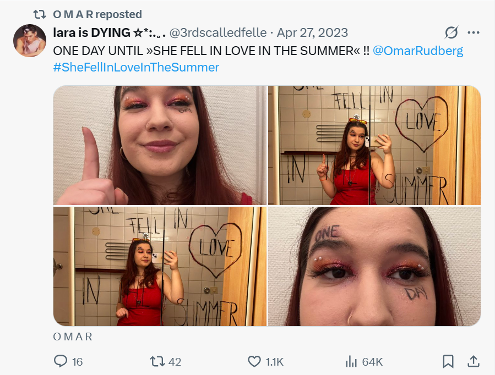Screen dimensions: 495x375
Task: Open the bottom-left mirror photo
Action: click(x=160, y=267)
